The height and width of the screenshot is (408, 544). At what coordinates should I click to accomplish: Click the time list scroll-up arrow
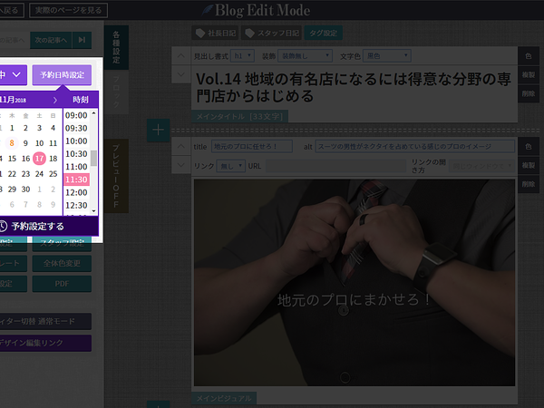click(93, 113)
